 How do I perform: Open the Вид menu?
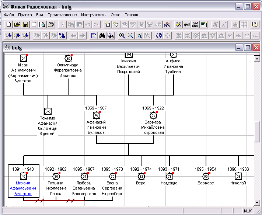pyautogui.click(x=39, y=15)
